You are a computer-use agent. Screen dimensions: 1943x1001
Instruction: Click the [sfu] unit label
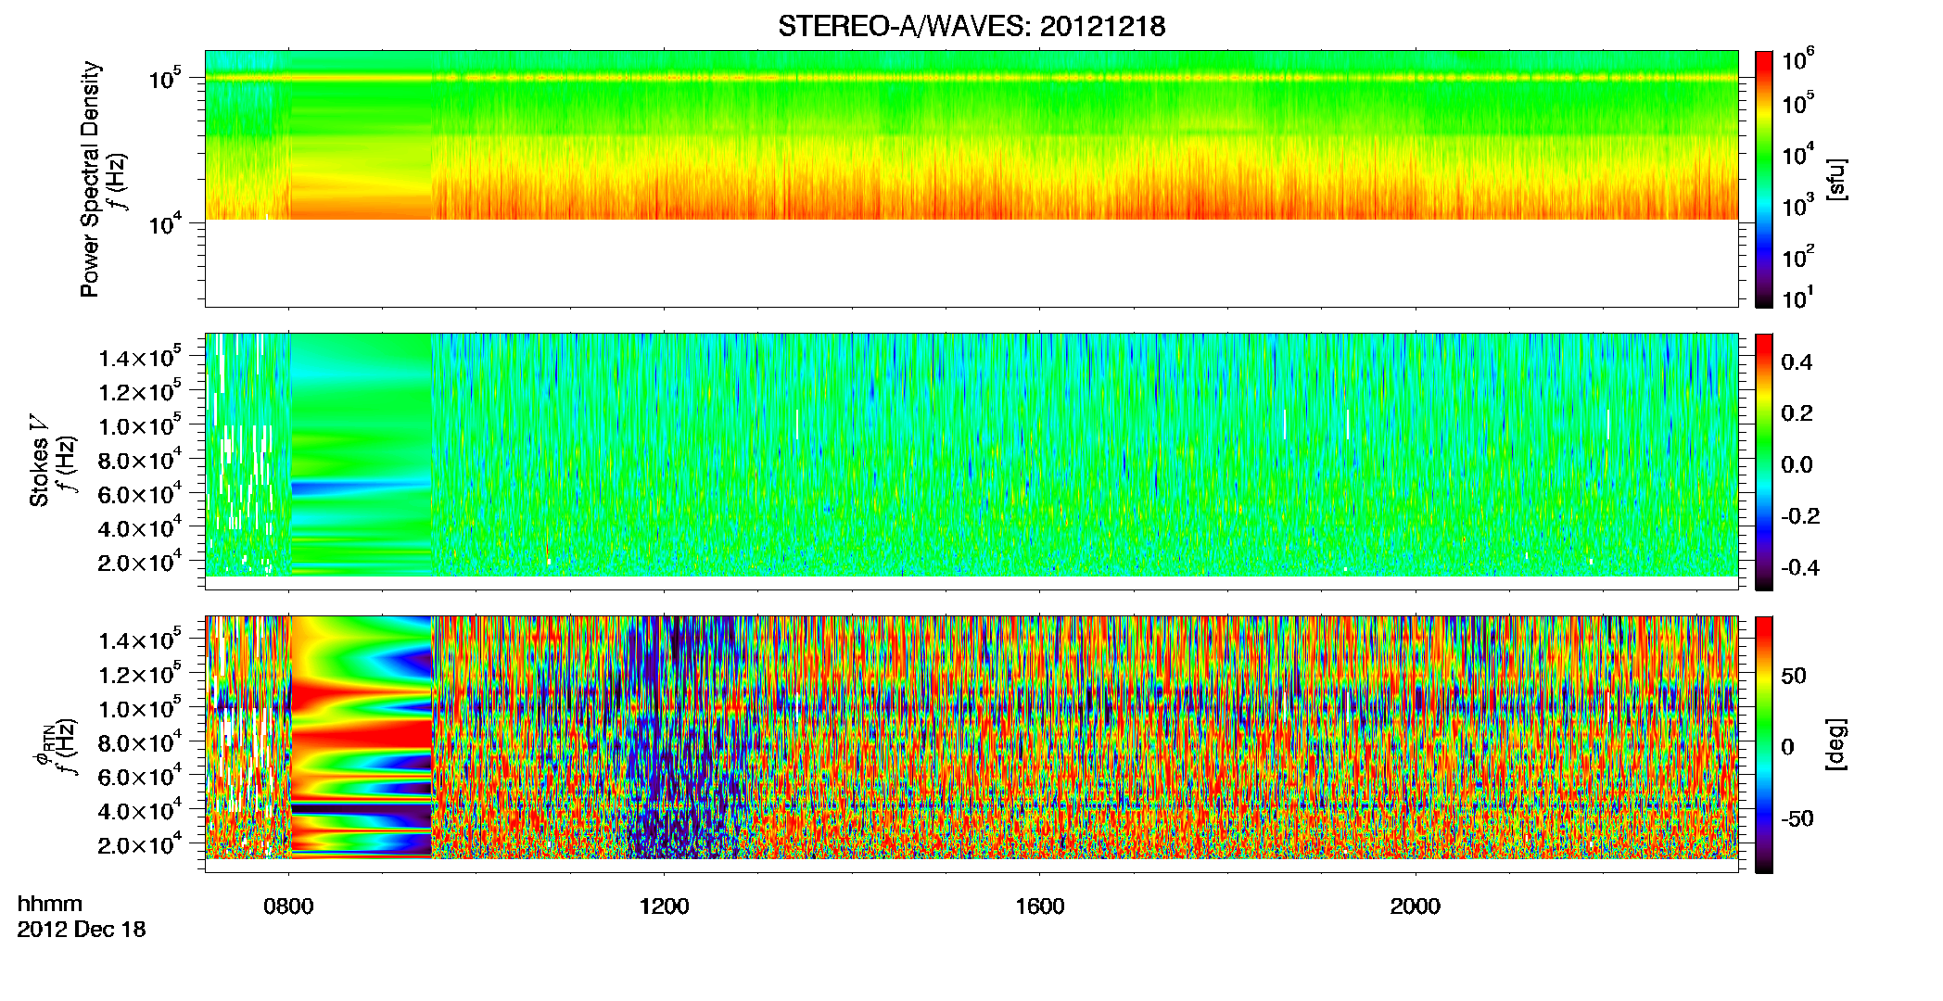(1836, 180)
